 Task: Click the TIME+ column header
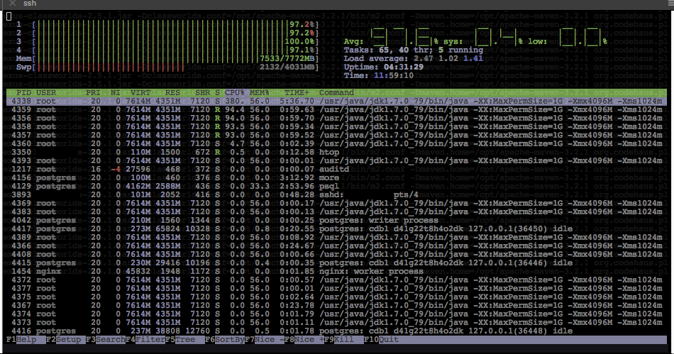click(297, 93)
